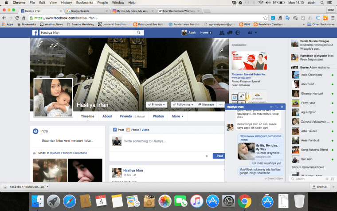Screen dimensions: 337x211
Task: Open the Facebook messages icon
Action: point(231,33)
